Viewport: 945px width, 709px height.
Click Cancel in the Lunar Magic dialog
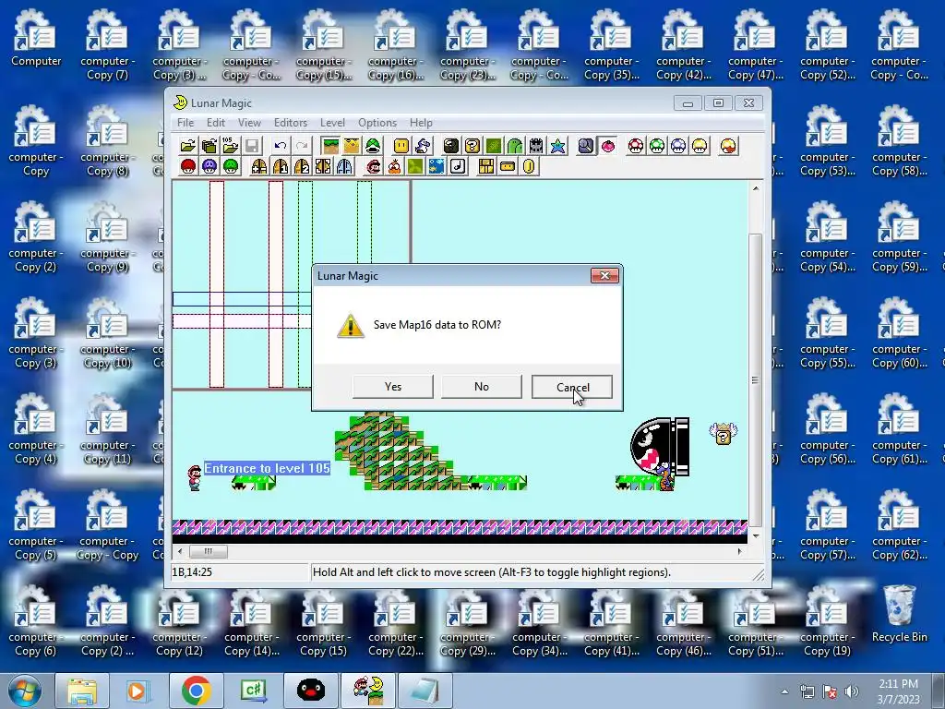572,387
